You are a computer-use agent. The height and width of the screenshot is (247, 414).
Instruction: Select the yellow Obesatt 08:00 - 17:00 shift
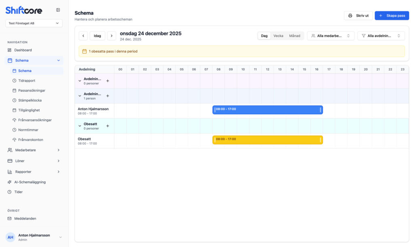(x=268, y=140)
